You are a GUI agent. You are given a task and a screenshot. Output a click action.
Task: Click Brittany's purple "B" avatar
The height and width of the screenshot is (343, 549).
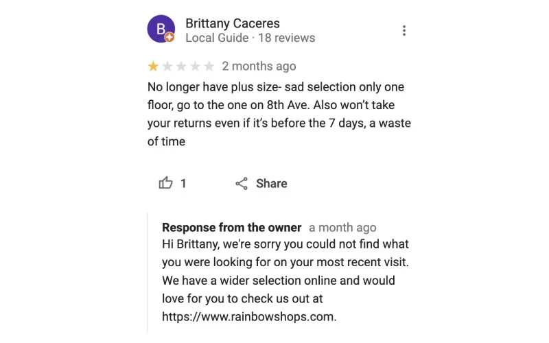coord(161,29)
